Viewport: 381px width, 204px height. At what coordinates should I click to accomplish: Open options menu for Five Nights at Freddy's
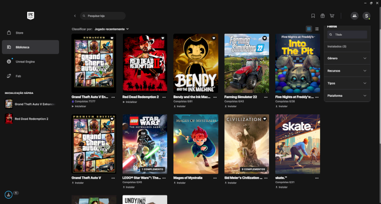(317, 97)
